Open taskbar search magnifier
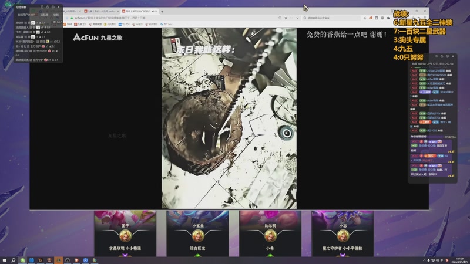470x264 pixels. tap(13, 260)
